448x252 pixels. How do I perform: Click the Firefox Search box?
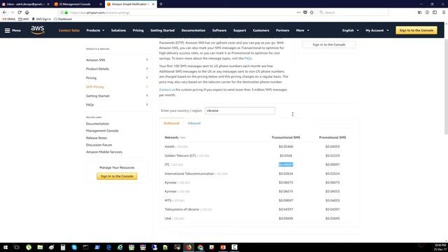pos(353,13)
